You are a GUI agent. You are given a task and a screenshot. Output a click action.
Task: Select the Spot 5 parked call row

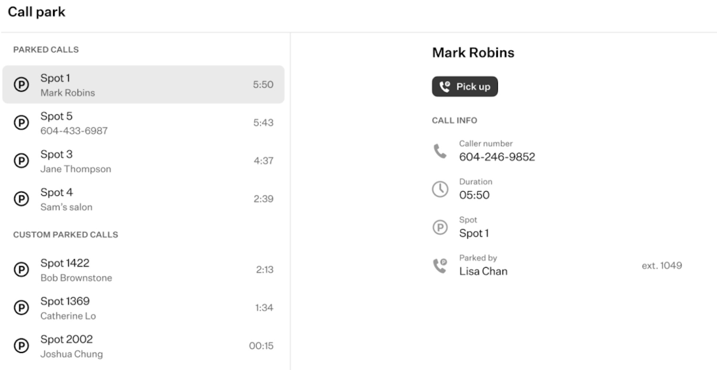point(143,122)
